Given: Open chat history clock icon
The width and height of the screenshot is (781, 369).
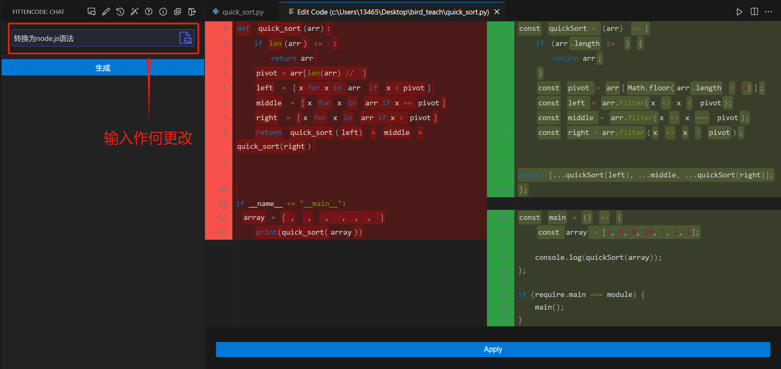Looking at the screenshot, I should pos(120,12).
